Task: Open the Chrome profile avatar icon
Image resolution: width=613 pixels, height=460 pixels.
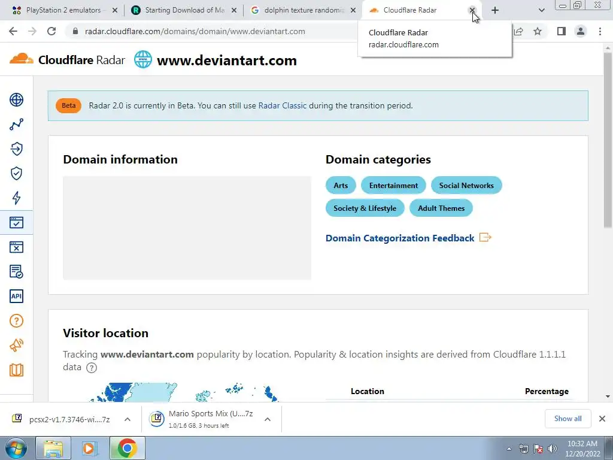Action: pos(581,31)
